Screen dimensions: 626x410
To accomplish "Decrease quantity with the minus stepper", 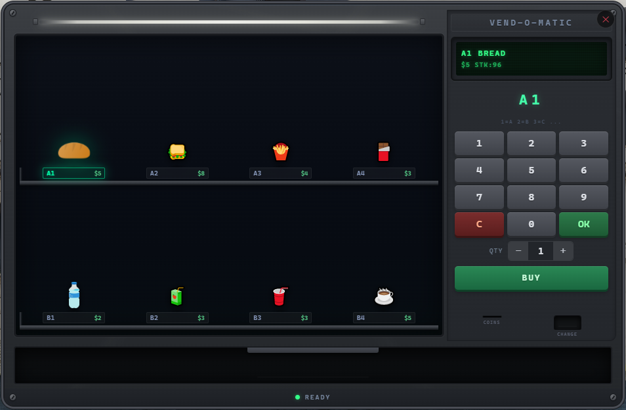I will (518, 250).
